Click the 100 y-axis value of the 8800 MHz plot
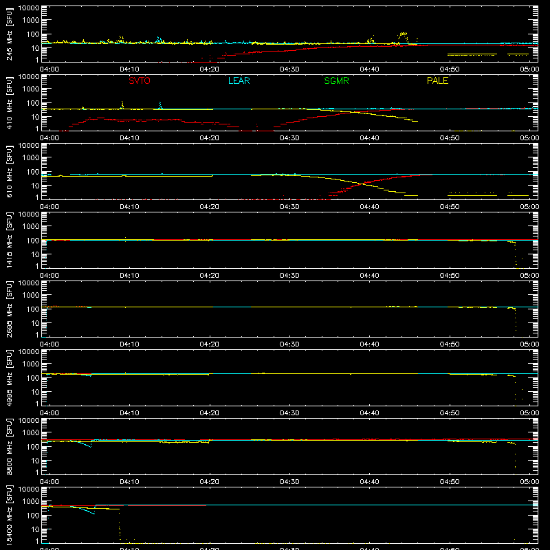The height and width of the screenshot is (550, 550). coord(33,447)
